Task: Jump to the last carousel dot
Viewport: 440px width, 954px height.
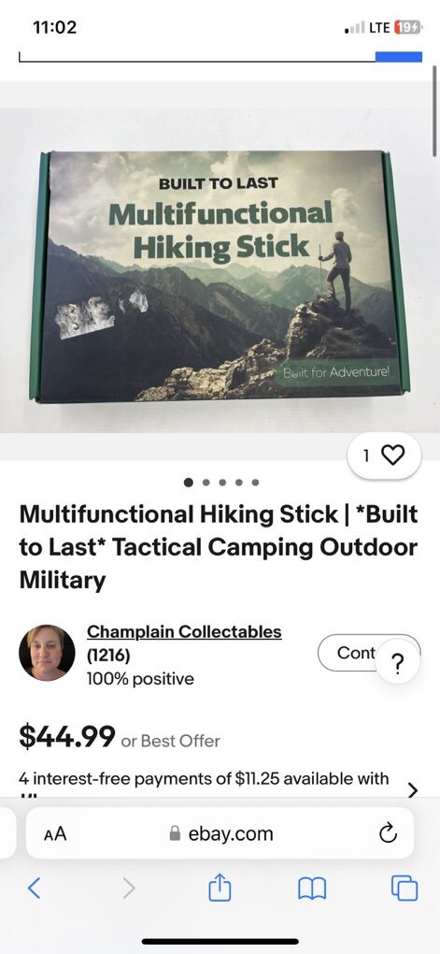Action: coord(255,483)
